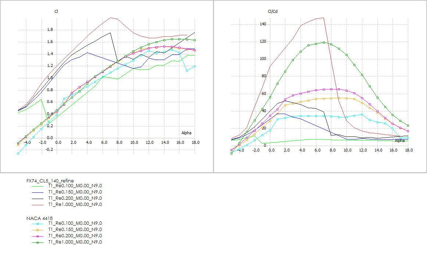Screen dimensions: 427x259
Task: Click the Alpha label in the Cl graph
Action: click(186, 133)
